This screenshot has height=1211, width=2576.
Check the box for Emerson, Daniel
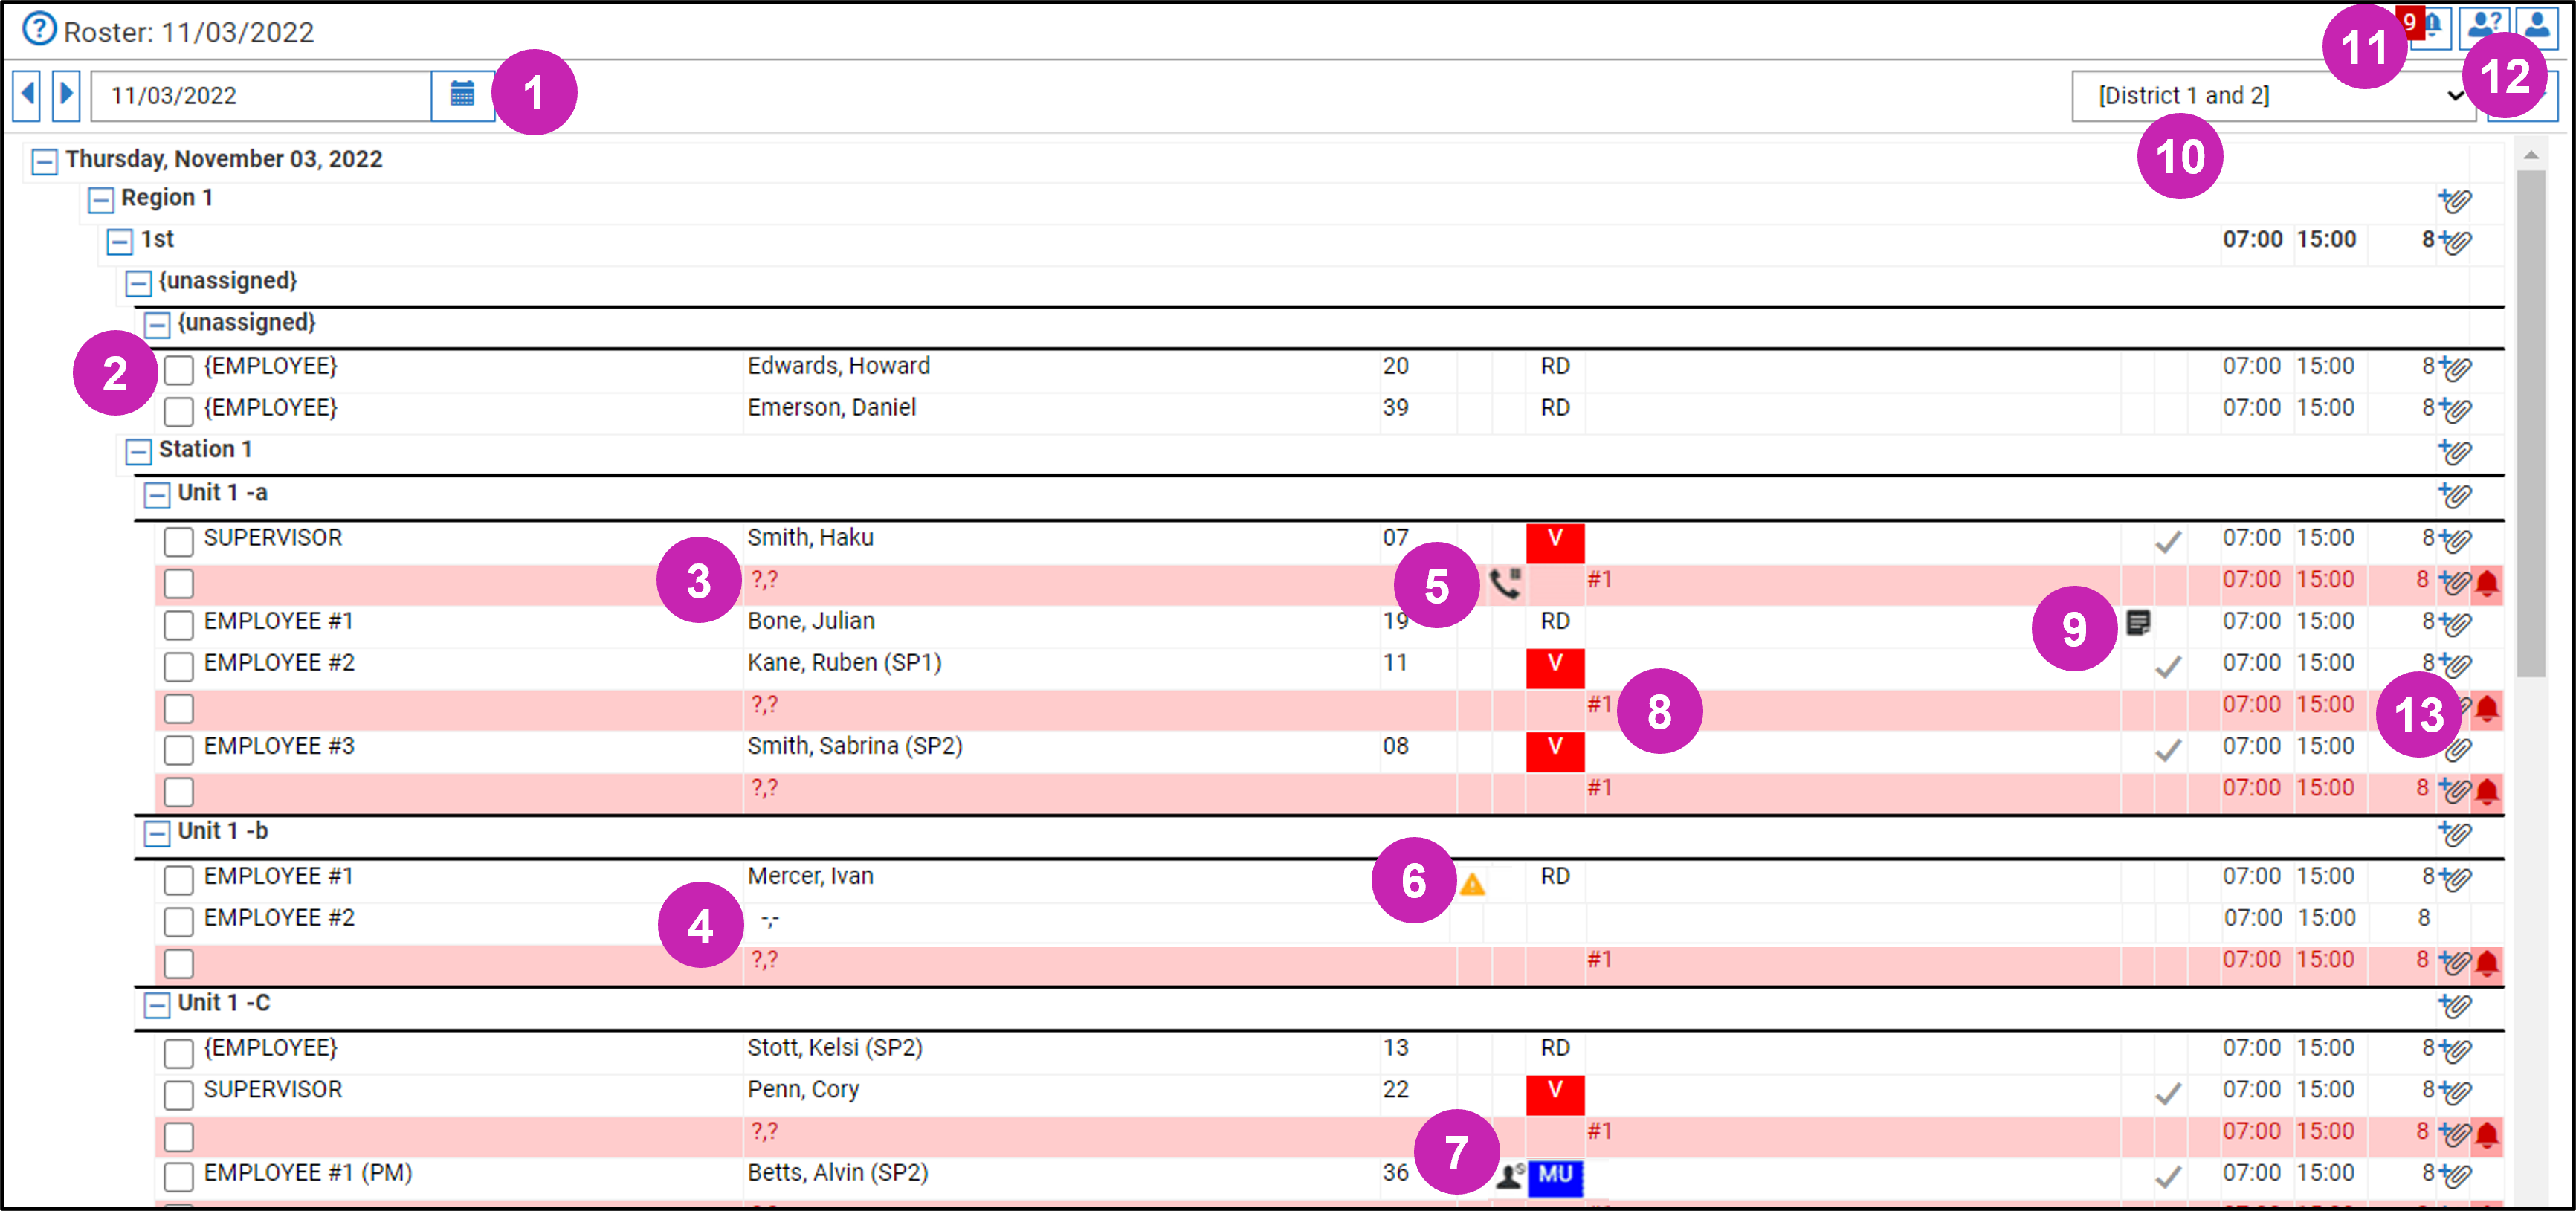[x=178, y=411]
